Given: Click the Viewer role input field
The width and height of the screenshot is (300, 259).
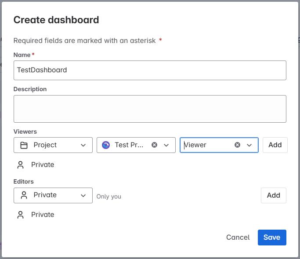Looking at the screenshot, I should [208, 145].
